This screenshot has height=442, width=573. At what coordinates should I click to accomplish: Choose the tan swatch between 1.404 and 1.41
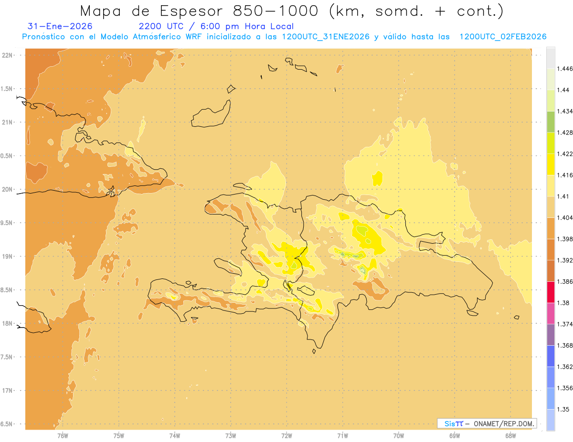point(551,207)
